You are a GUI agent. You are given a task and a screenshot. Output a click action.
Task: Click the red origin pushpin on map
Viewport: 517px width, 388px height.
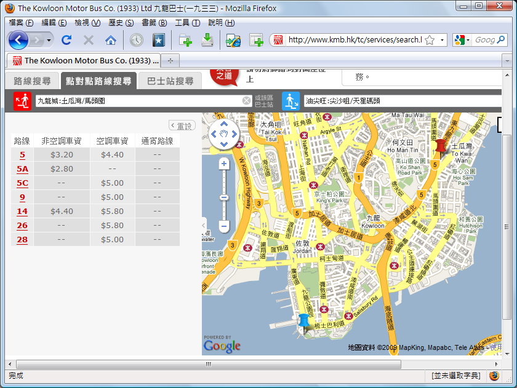(441, 148)
